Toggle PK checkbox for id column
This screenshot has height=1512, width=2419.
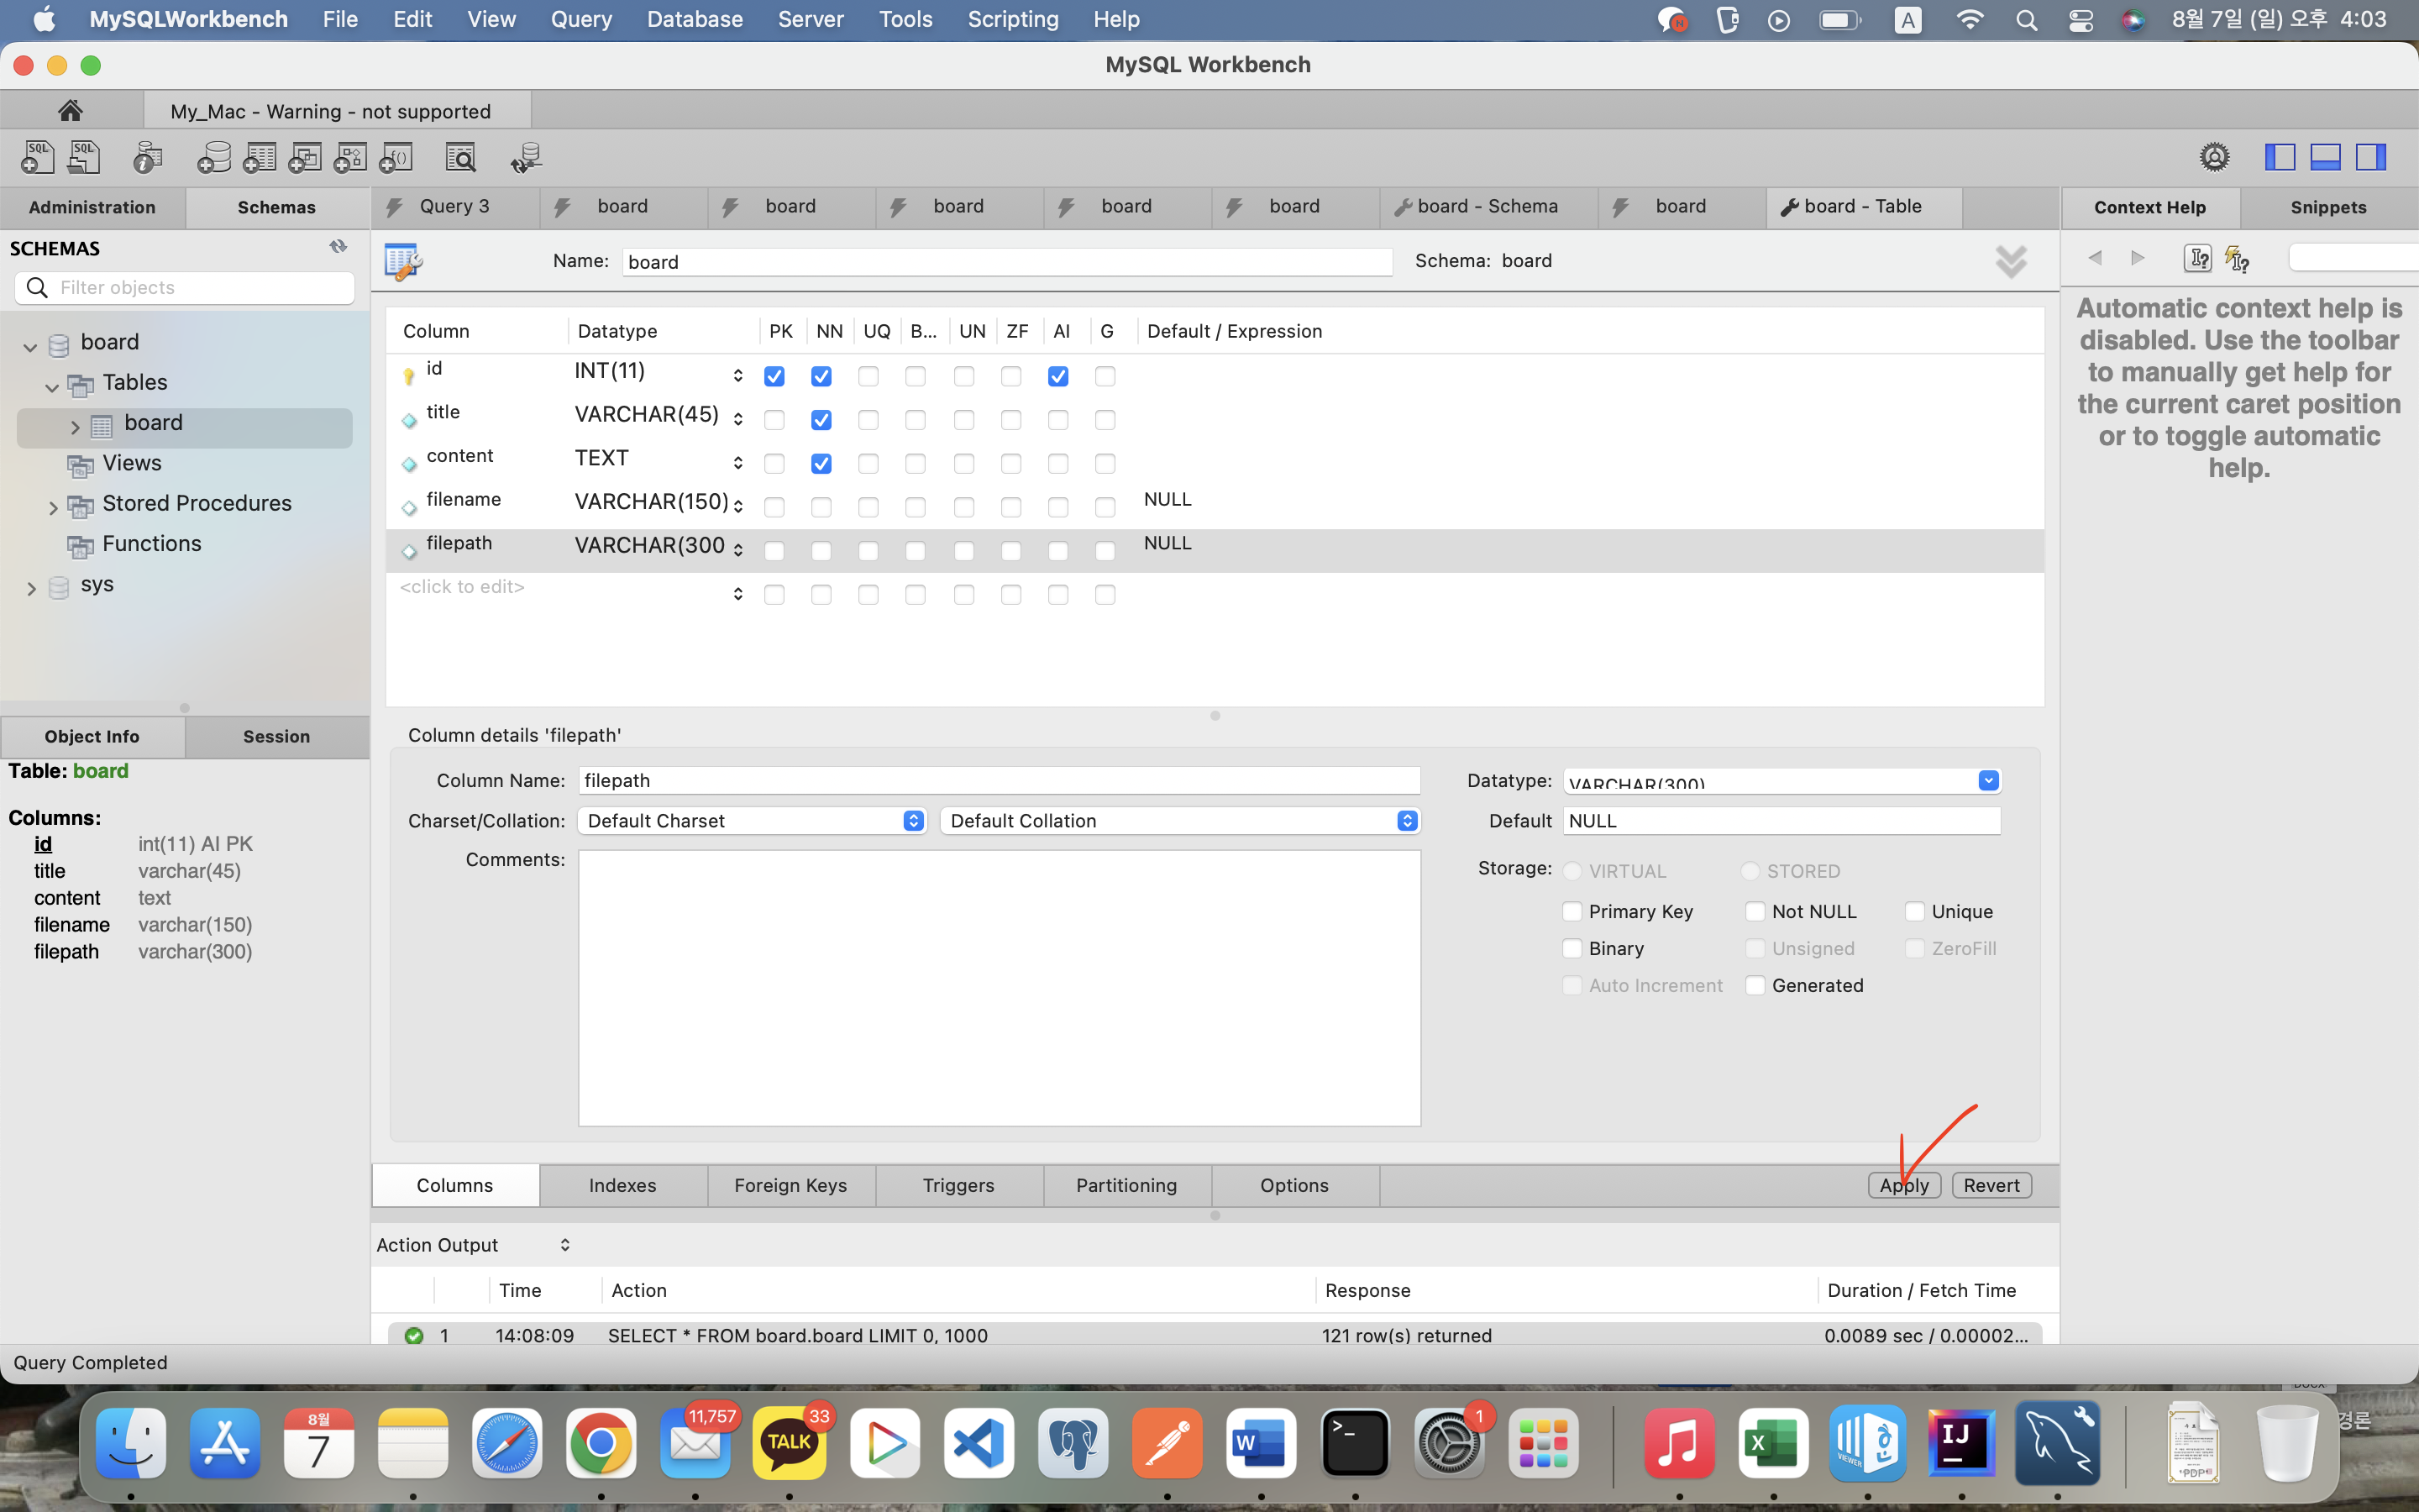[x=774, y=376]
